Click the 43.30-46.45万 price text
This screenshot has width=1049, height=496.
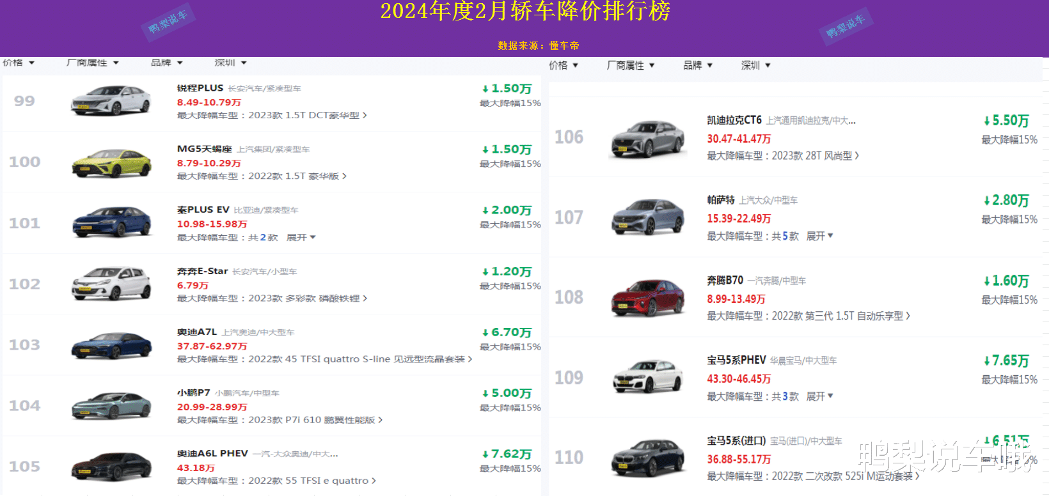coord(739,379)
